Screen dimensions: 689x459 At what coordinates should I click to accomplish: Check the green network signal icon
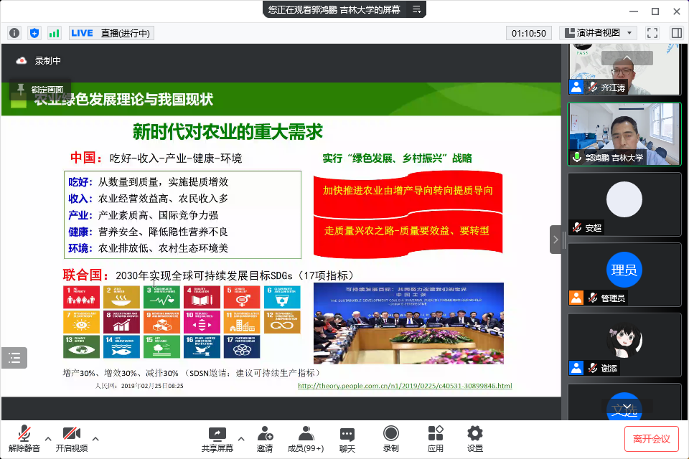point(55,33)
